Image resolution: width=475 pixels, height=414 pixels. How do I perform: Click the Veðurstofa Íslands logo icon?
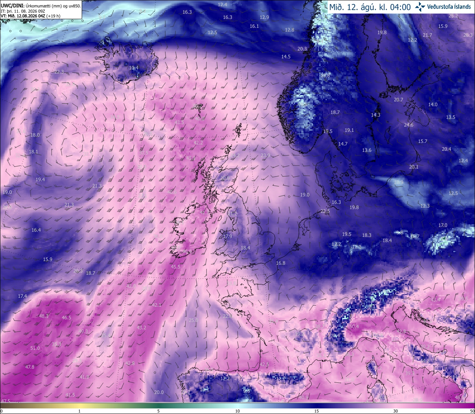tap(420, 6)
